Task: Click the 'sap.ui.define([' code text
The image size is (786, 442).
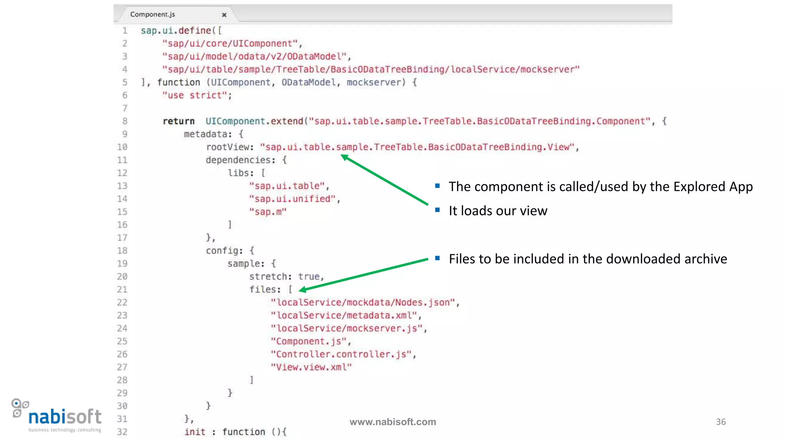Action: (x=181, y=31)
